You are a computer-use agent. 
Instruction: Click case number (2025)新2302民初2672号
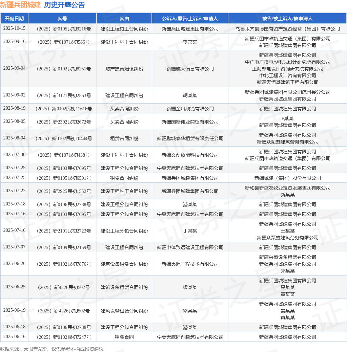tap(64, 122)
